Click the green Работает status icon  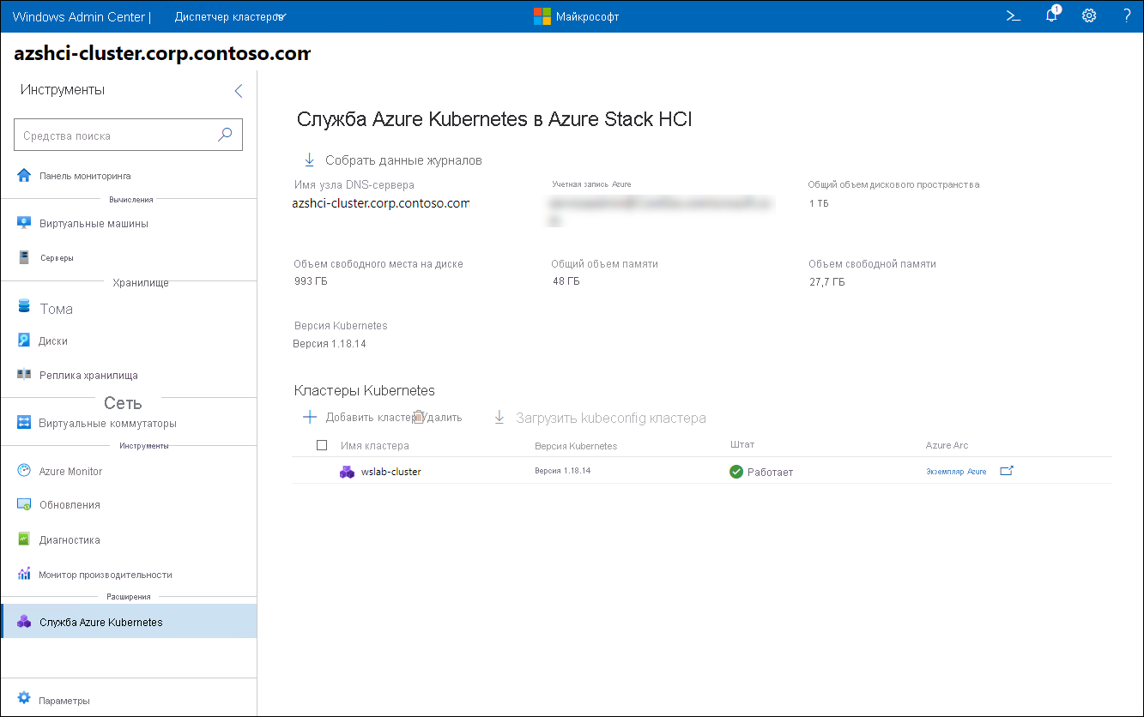click(x=736, y=471)
